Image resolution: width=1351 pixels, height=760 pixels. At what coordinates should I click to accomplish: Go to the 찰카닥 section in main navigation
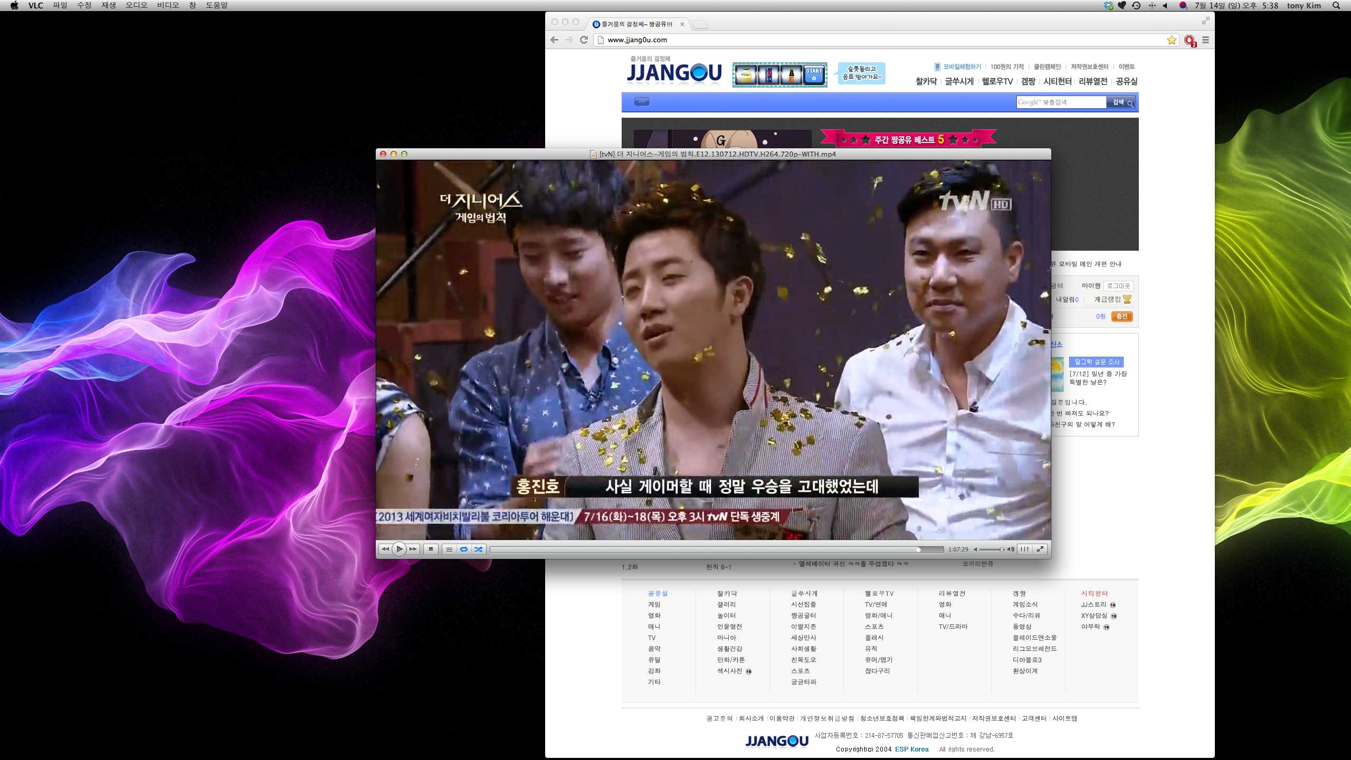tap(926, 81)
